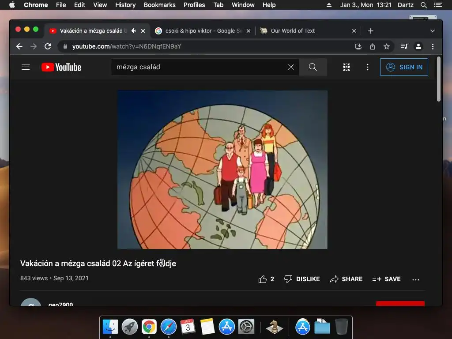Open the Chrome three-dot menu
The width and height of the screenshot is (452, 339).
(433, 46)
